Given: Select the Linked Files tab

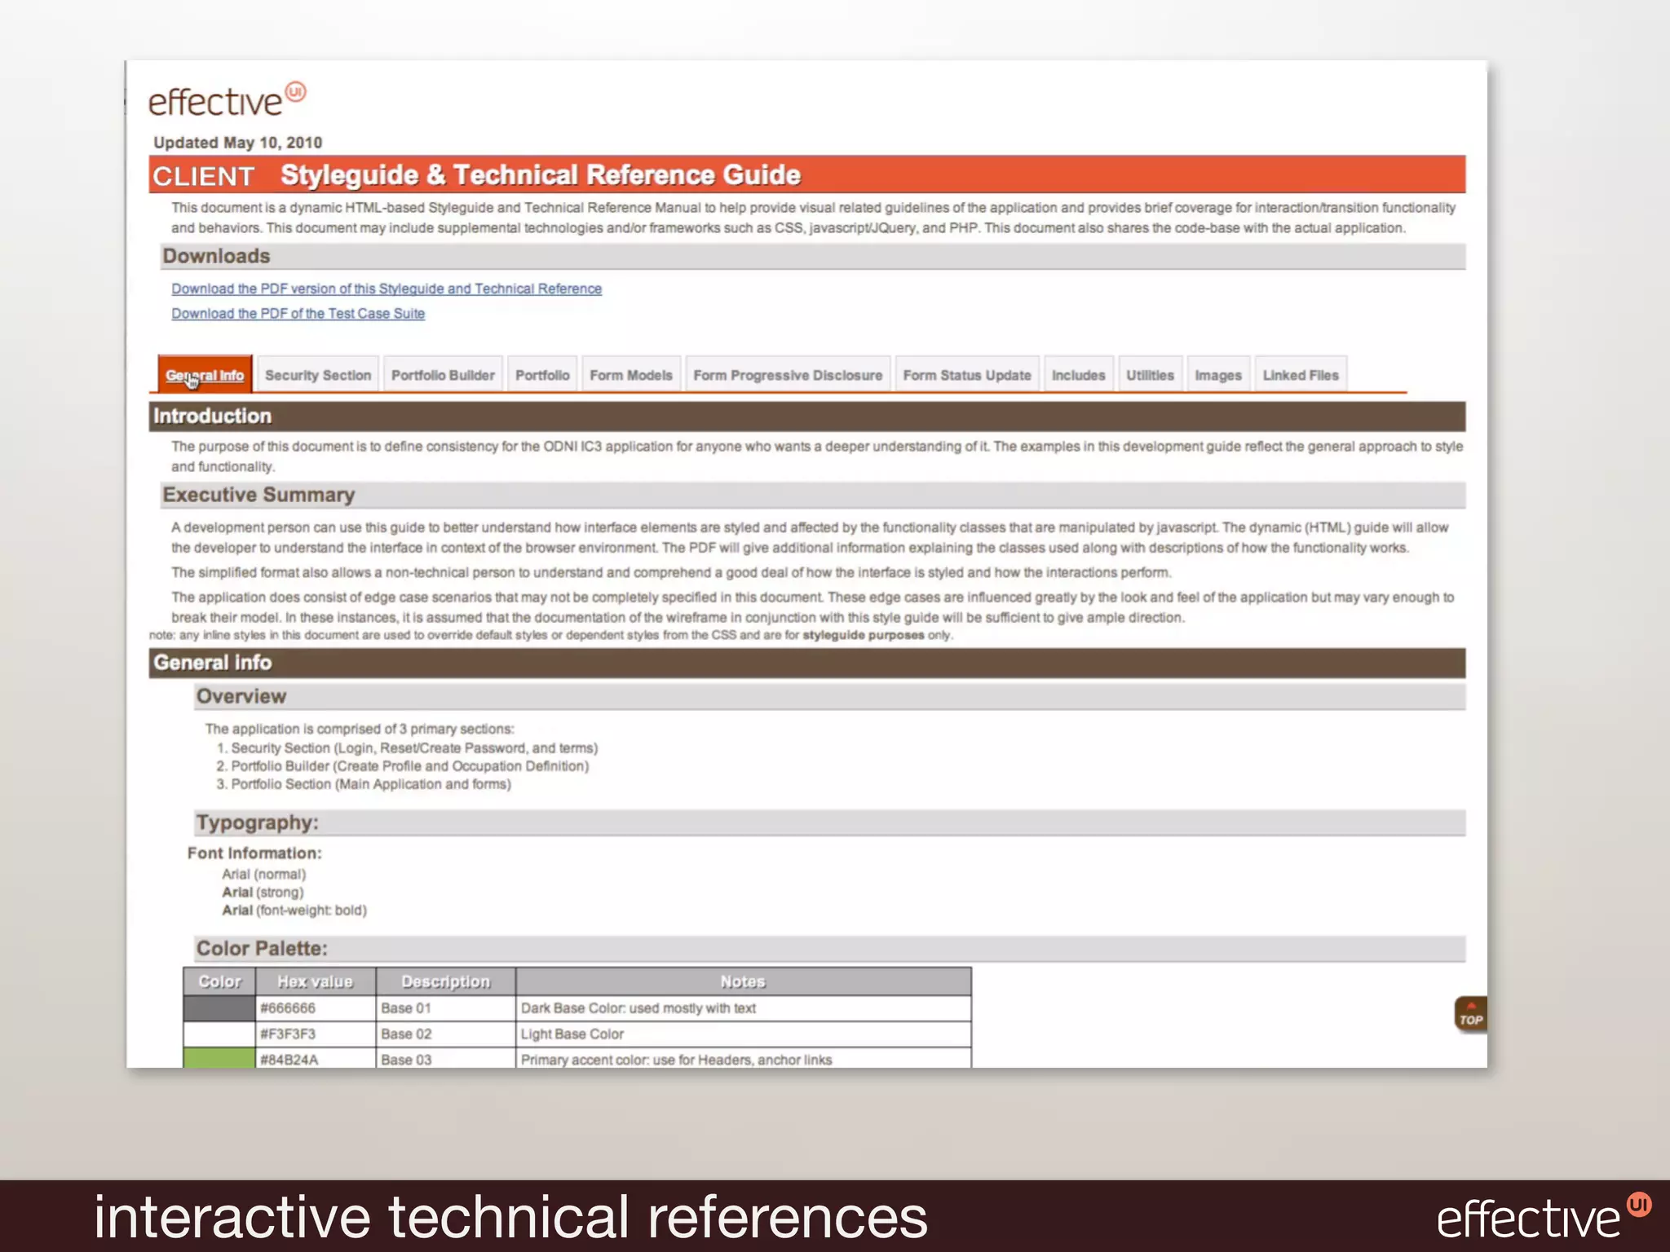Looking at the screenshot, I should (1301, 375).
